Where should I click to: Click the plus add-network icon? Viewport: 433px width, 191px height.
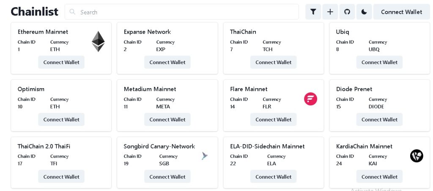click(330, 12)
